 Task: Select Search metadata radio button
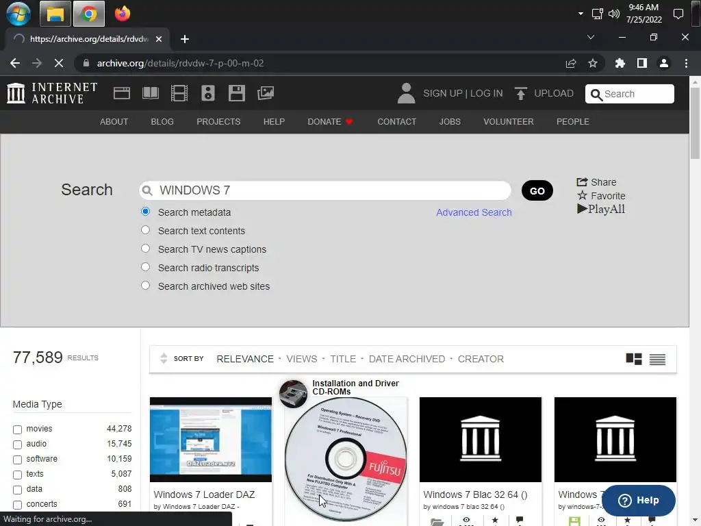(145, 211)
